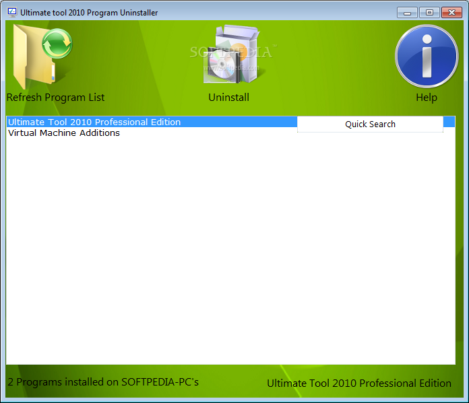The width and height of the screenshot is (469, 403).
Task: Click the Refresh Program List folder icon
Action: click(x=42, y=57)
